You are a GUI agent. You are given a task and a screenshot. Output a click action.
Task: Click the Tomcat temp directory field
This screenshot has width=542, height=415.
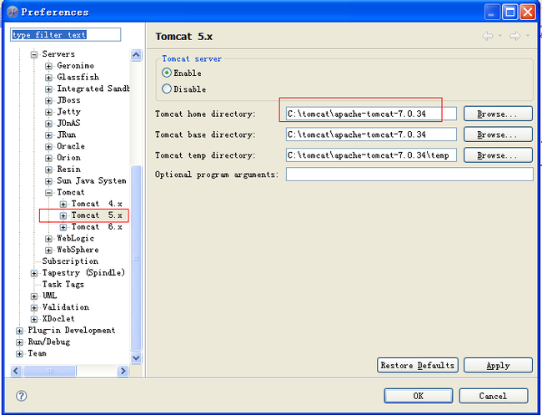coord(371,155)
